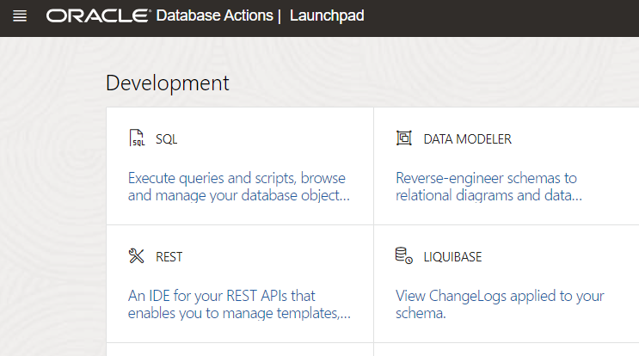
Task: Click the Liquibase database icon
Action: (404, 255)
